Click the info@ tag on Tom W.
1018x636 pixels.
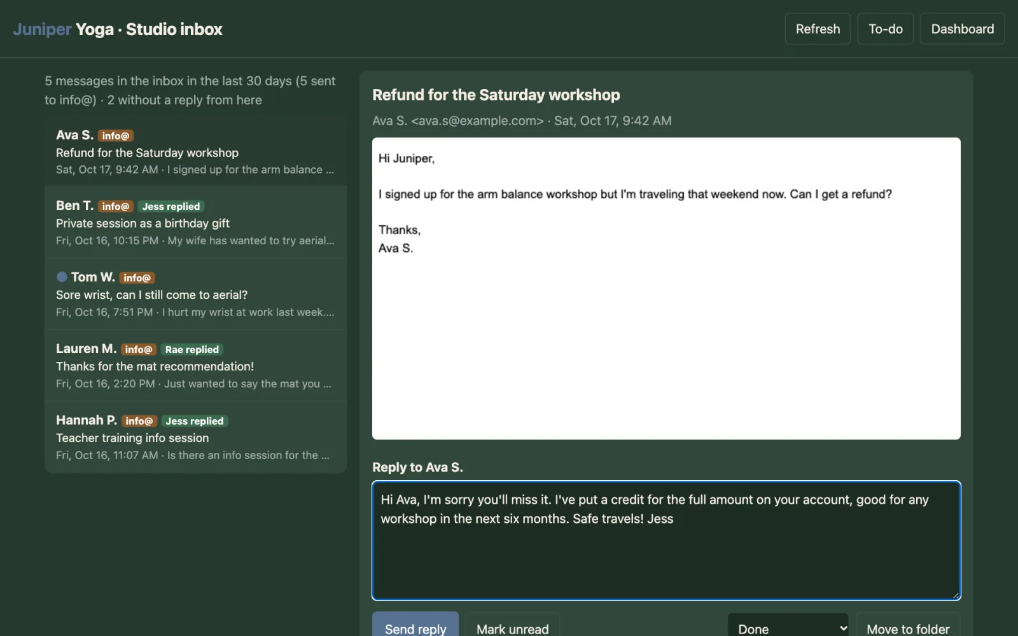(x=137, y=278)
